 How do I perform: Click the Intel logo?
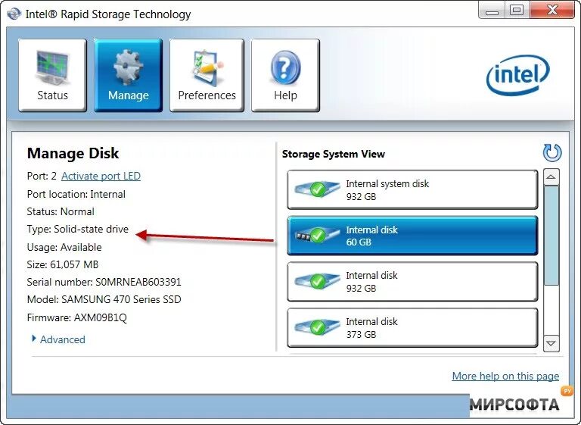point(517,76)
